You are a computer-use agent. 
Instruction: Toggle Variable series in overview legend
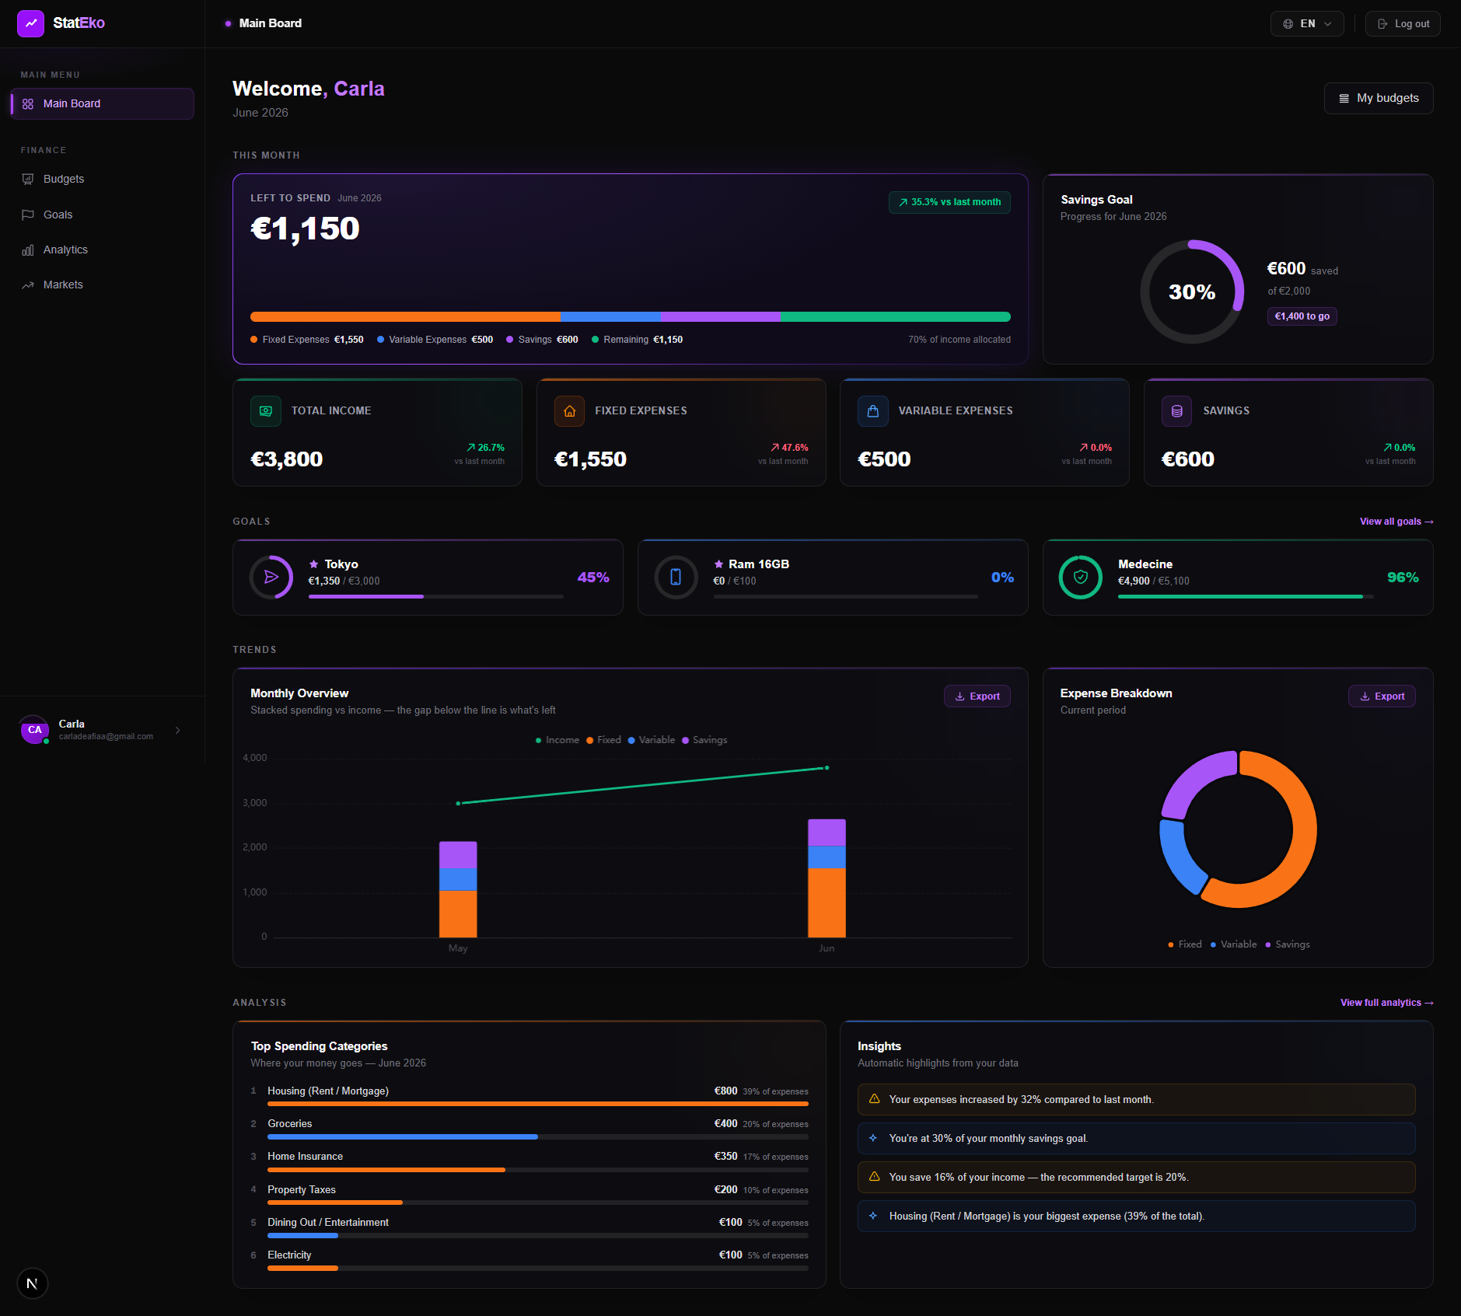click(652, 740)
